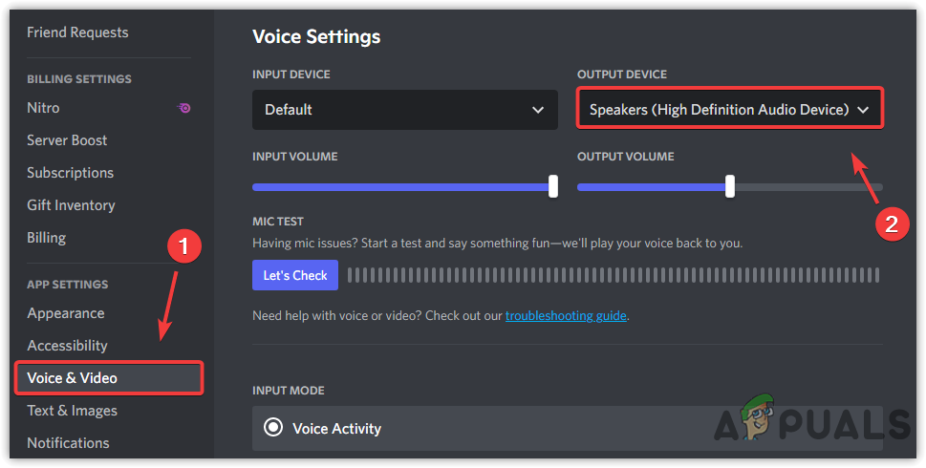Select the Voice Activity radio button
The image size is (926, 468).
pos(273,427)
